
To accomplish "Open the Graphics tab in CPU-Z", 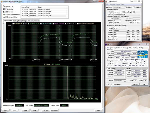I will (x=135, y=48).
